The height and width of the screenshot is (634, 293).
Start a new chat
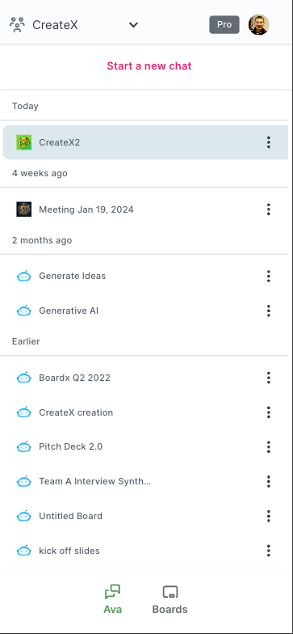(x=149, y=66)
